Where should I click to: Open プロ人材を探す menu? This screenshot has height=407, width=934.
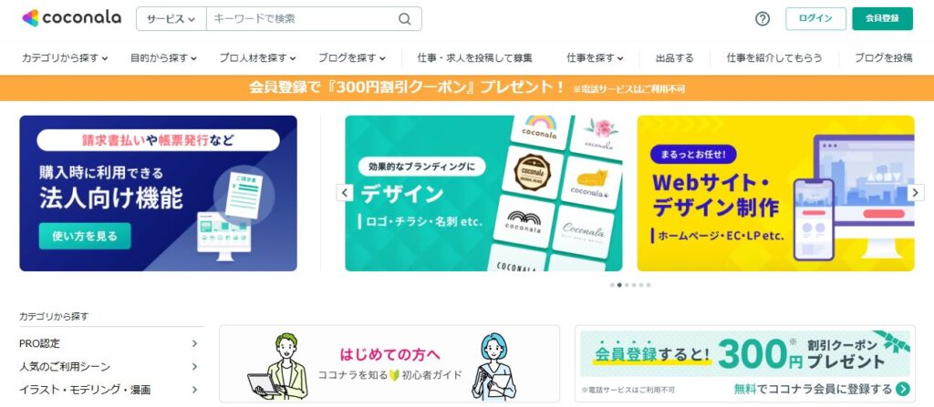click(x=257, y=57)
